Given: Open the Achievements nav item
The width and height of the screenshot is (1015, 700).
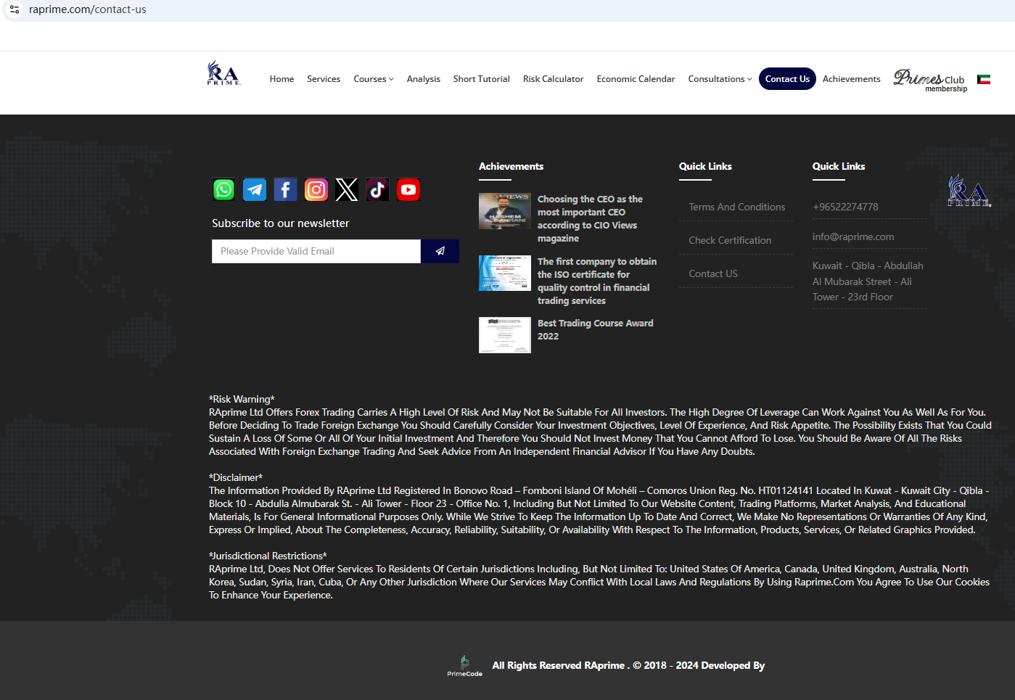Looking at the screenshot, I should click(x=852, y=79).
